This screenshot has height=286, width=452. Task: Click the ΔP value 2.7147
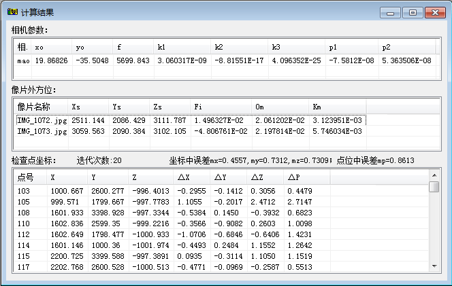click(x=300, y=202)
